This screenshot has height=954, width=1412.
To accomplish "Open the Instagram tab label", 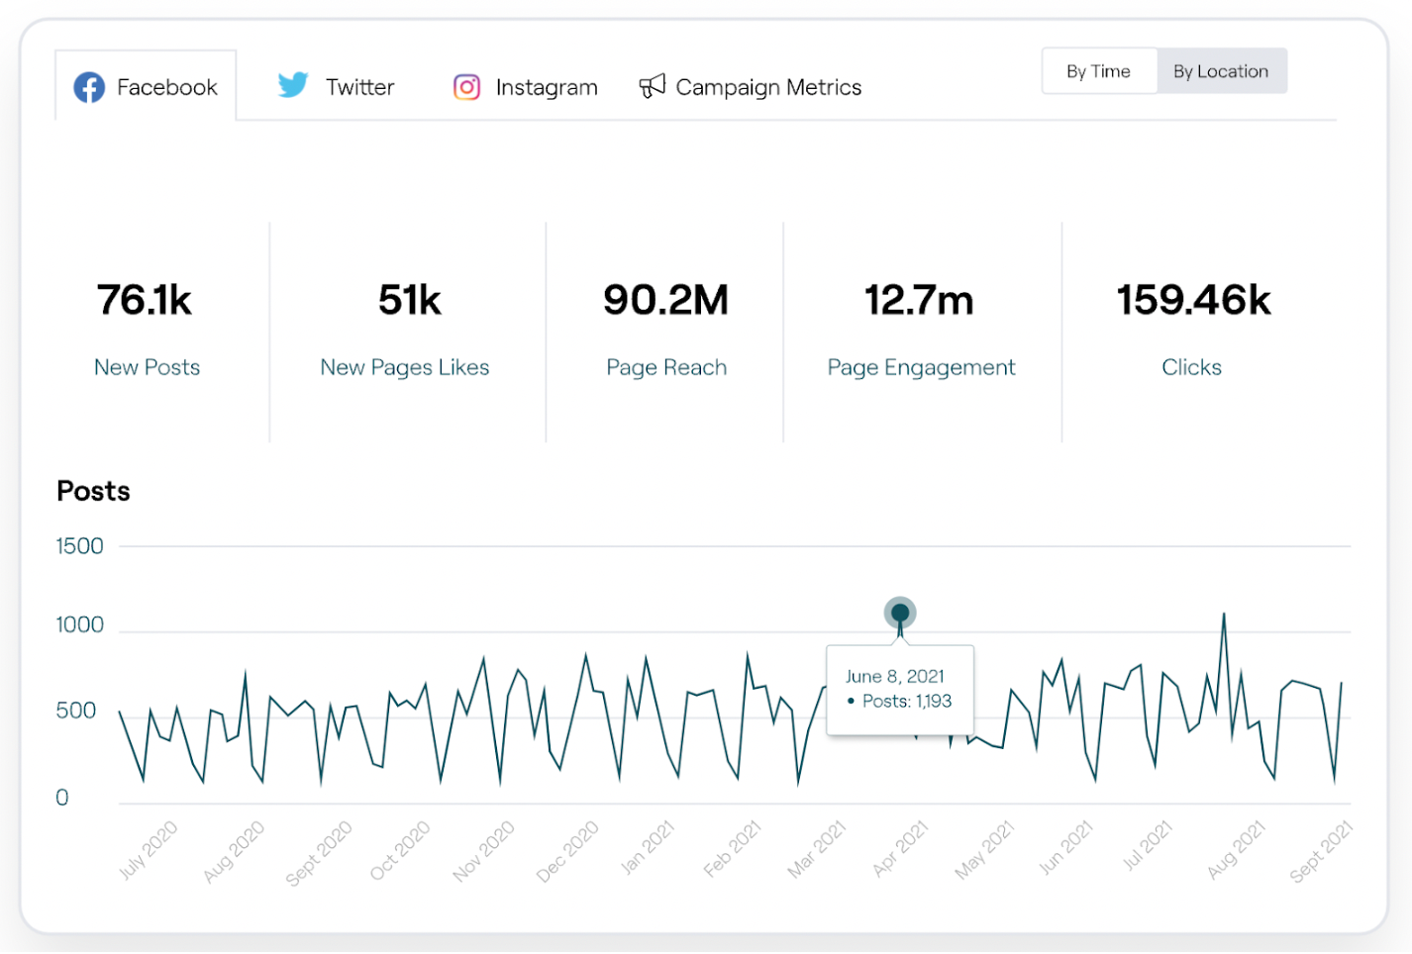I will (x=547, y=87).
